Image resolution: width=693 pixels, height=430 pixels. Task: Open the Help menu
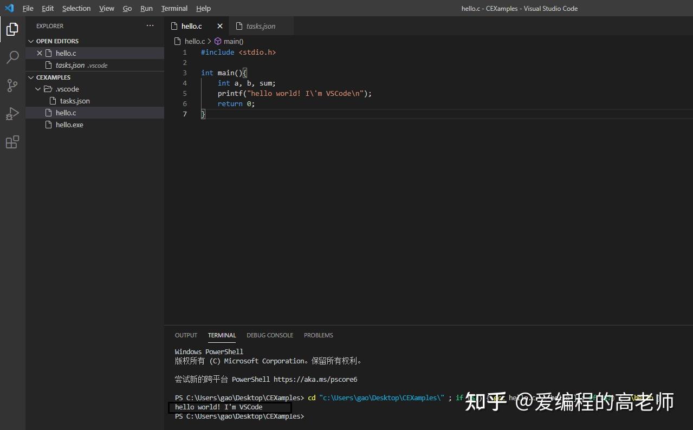click(203, 8)
